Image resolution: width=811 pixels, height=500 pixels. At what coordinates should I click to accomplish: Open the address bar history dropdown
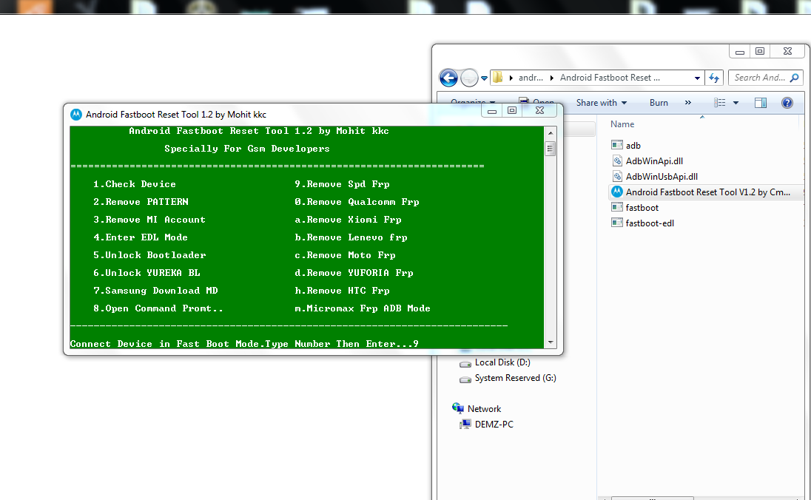[x=697, y=78]
